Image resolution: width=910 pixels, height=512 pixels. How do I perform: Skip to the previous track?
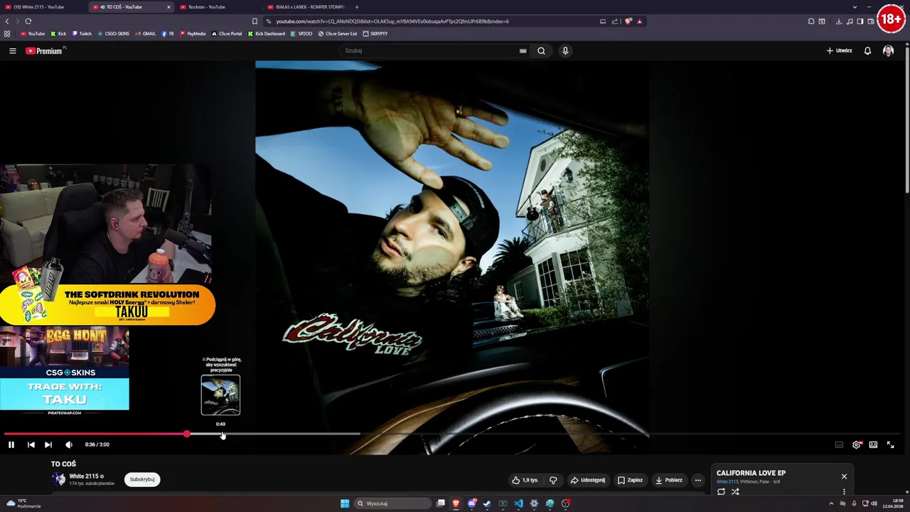(31, 444)
